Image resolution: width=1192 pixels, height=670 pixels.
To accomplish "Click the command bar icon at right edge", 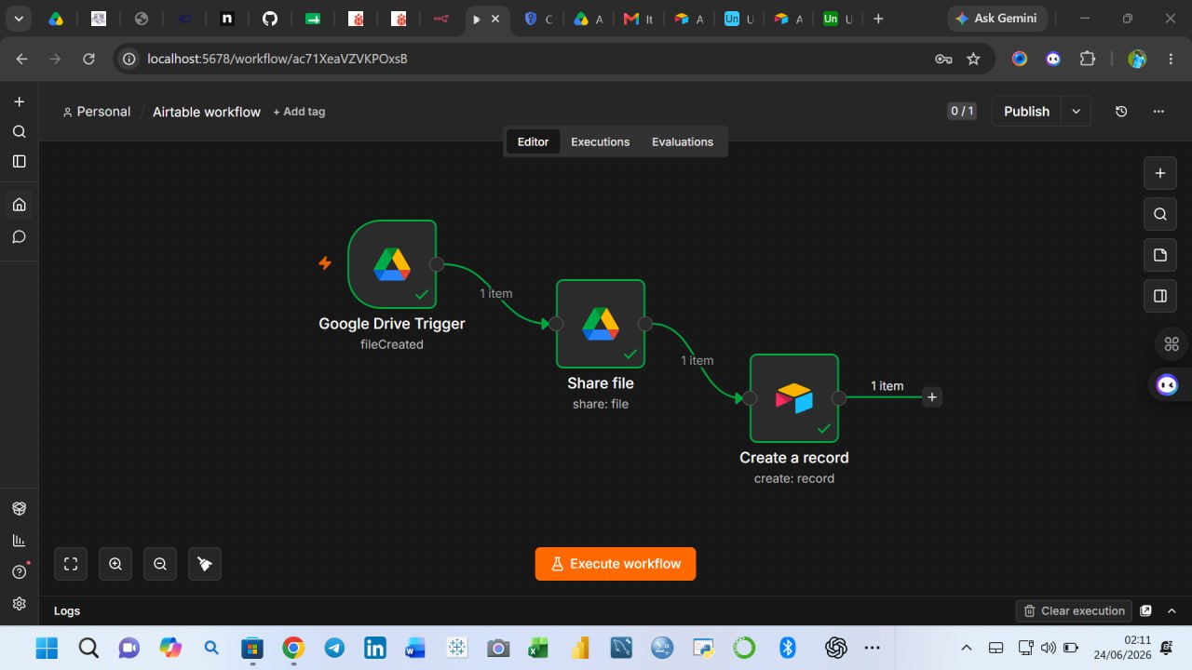I will [x=1172, y=343].
